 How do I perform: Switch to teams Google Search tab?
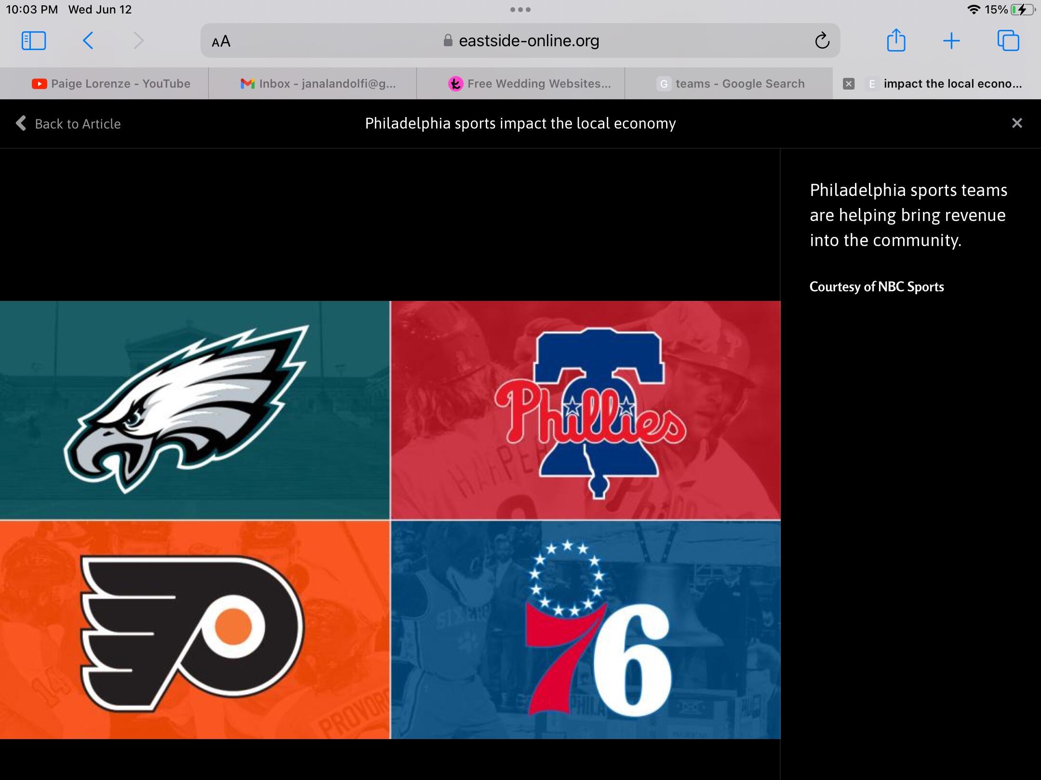[729, 84]
